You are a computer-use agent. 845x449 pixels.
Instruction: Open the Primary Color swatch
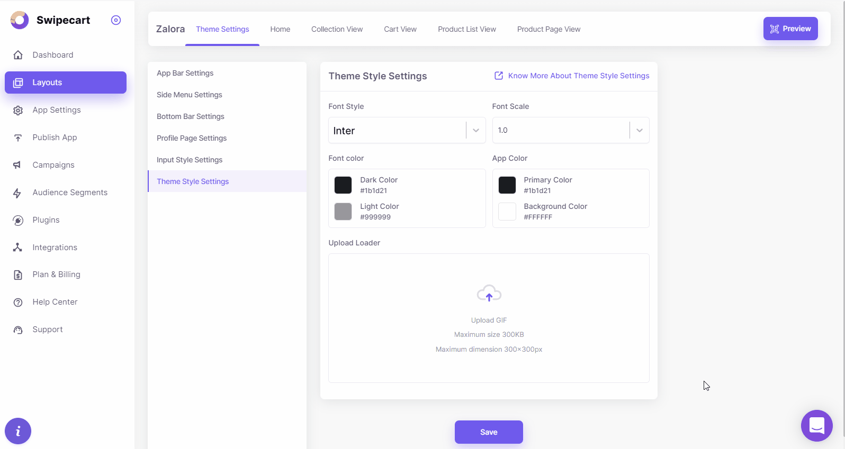507,185
